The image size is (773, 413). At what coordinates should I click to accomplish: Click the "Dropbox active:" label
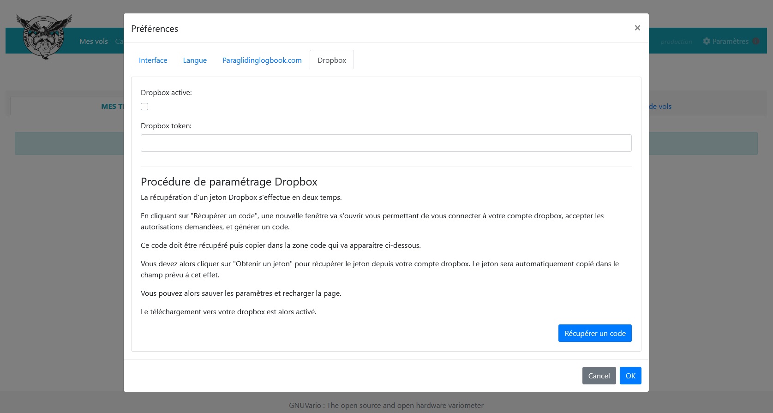[166, 92]
